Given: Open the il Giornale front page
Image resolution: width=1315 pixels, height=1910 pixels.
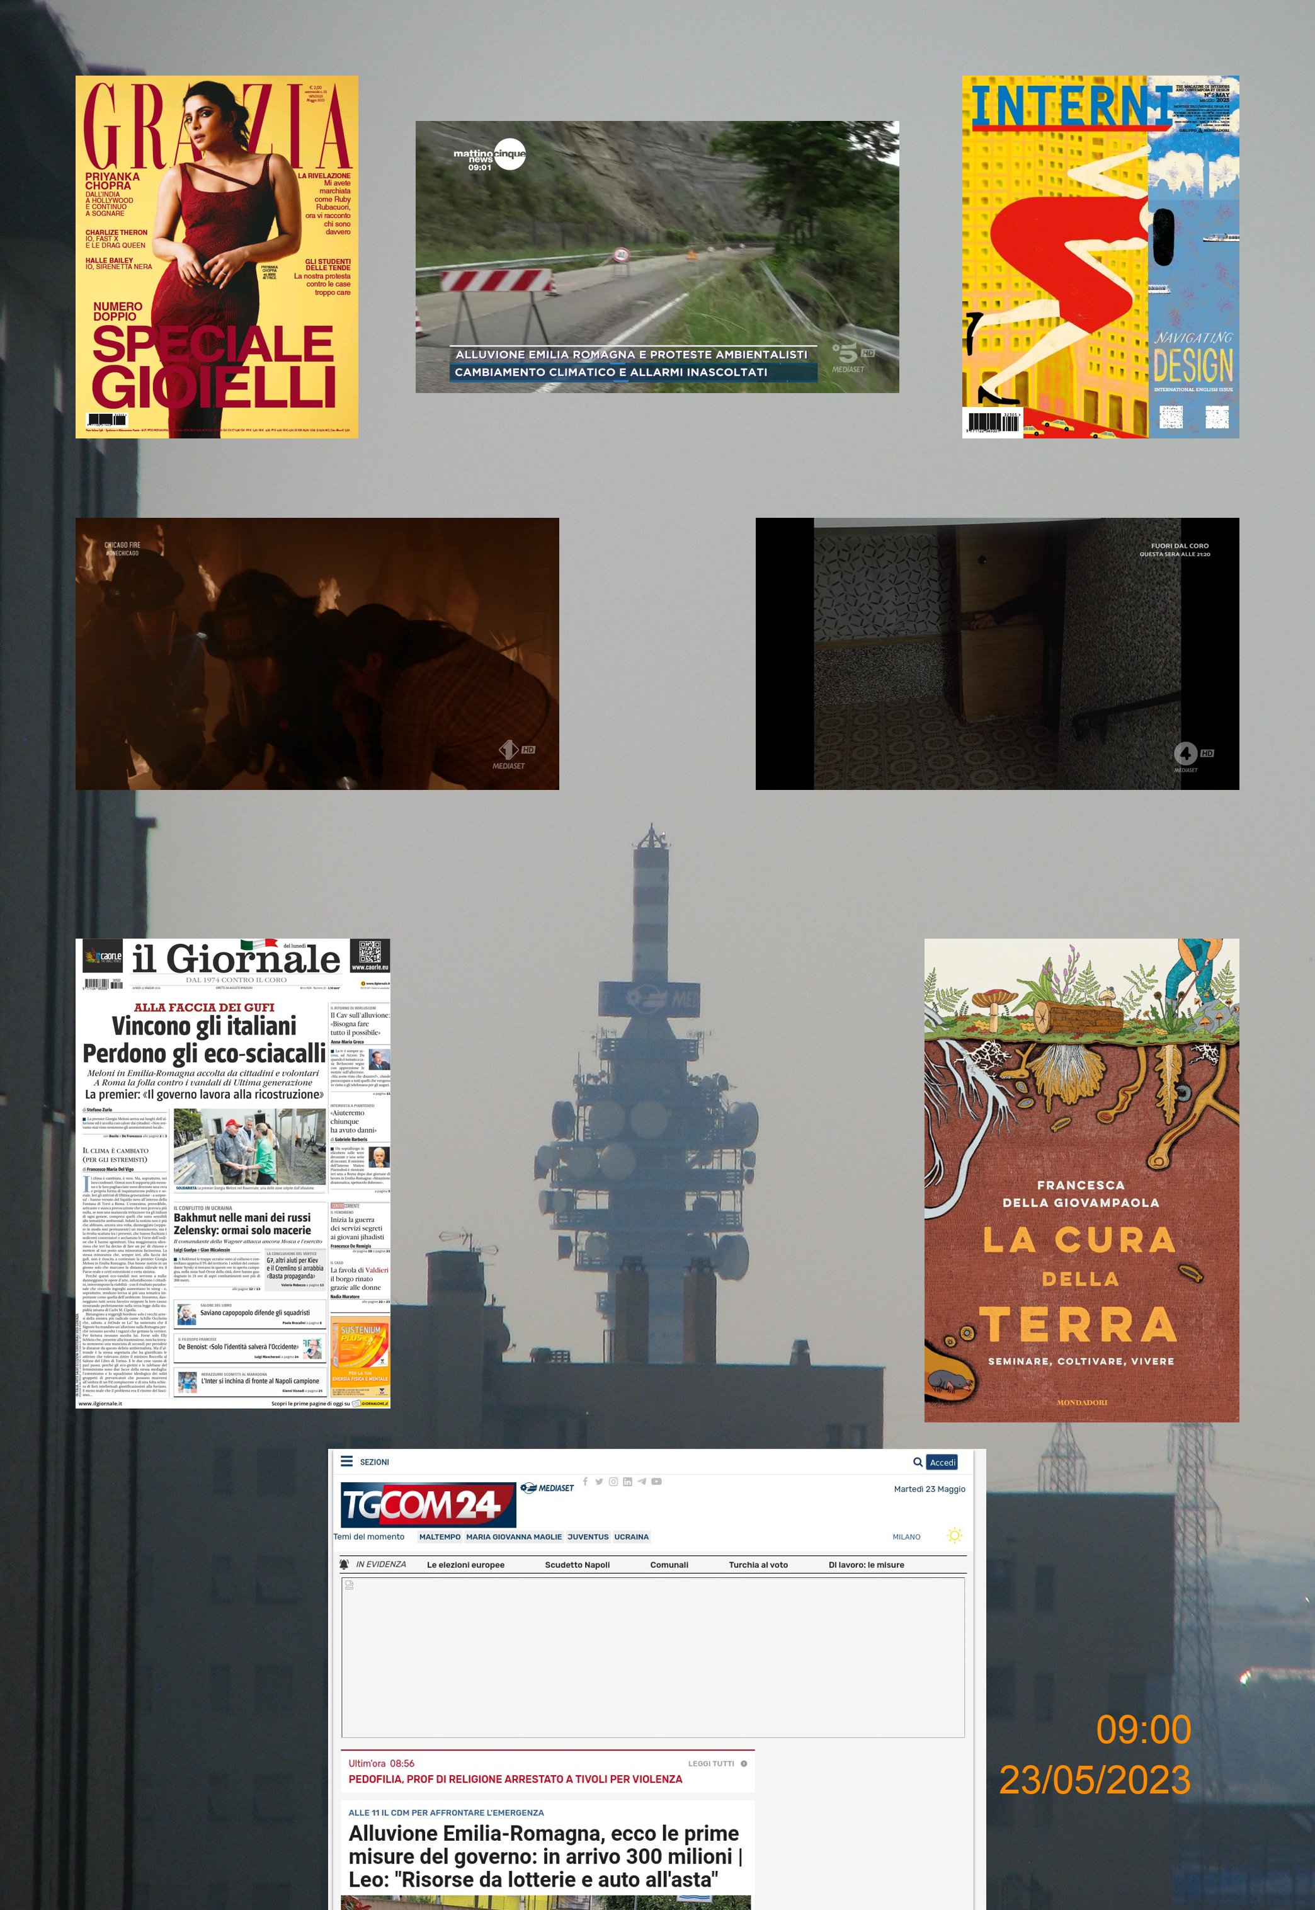Looking at the screenshot, I should pos(232,1174).
